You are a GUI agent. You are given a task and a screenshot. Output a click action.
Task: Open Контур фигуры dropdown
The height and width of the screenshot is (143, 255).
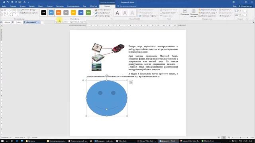103,13
